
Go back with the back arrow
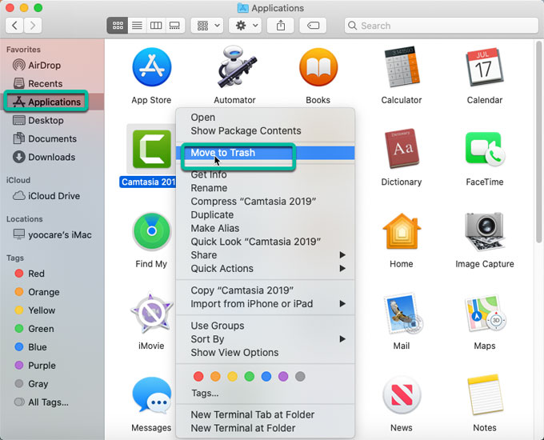[14, 26]
